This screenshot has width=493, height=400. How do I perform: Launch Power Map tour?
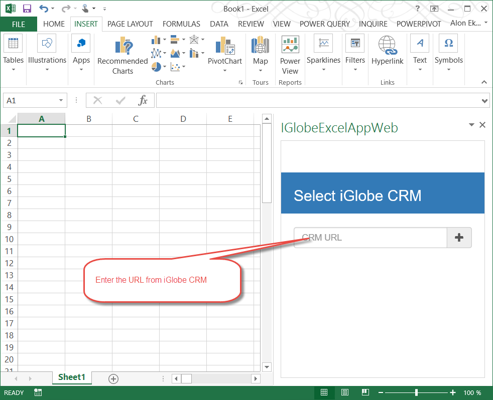tap(261, 54)
